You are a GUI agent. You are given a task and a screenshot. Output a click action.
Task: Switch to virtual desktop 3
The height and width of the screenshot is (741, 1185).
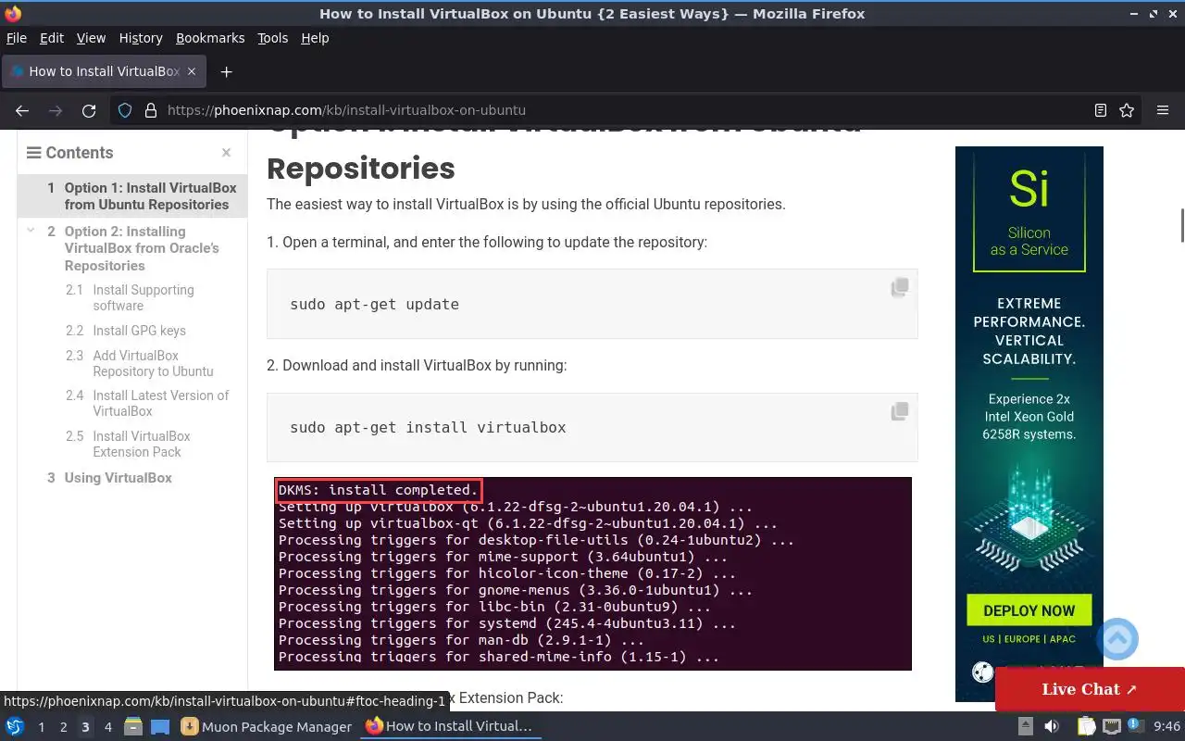pyautogui.click(x=85, y=727)
